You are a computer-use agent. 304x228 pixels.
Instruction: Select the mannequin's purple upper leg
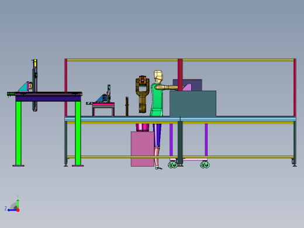coord(157,135)
